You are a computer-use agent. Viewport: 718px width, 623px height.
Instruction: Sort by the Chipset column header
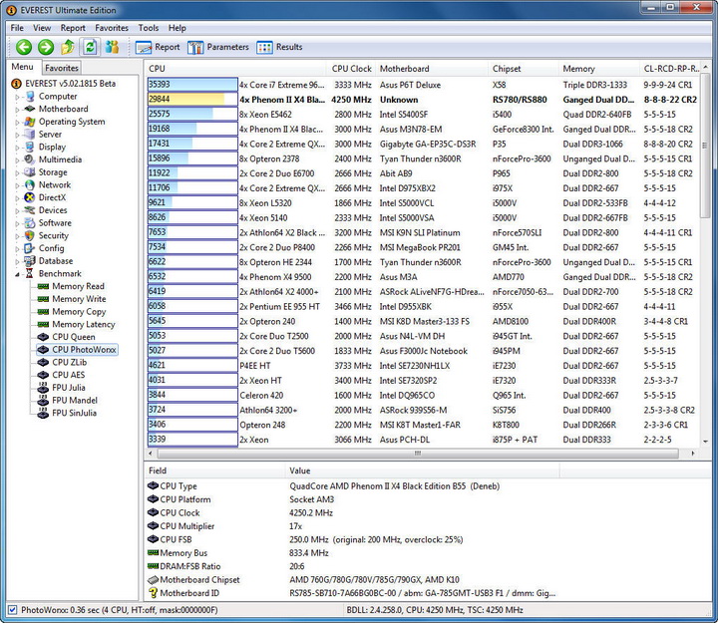pyautogui.click(x=524, y=69)
